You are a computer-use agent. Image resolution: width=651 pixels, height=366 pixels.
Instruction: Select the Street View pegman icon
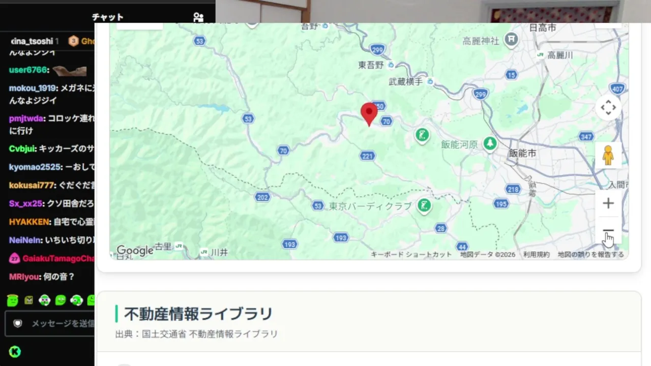pos(608,155)
